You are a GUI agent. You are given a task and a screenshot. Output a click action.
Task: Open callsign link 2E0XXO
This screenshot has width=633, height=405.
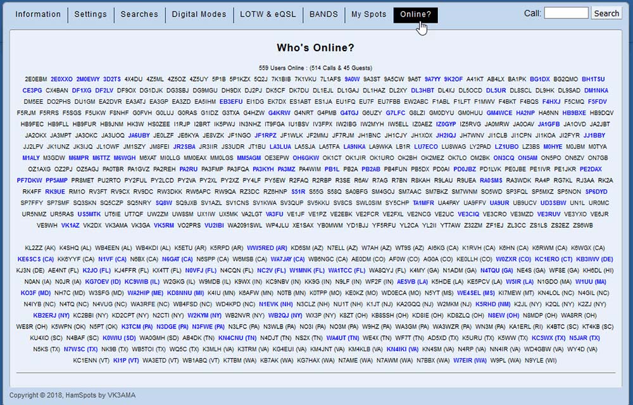coord(61,79)
